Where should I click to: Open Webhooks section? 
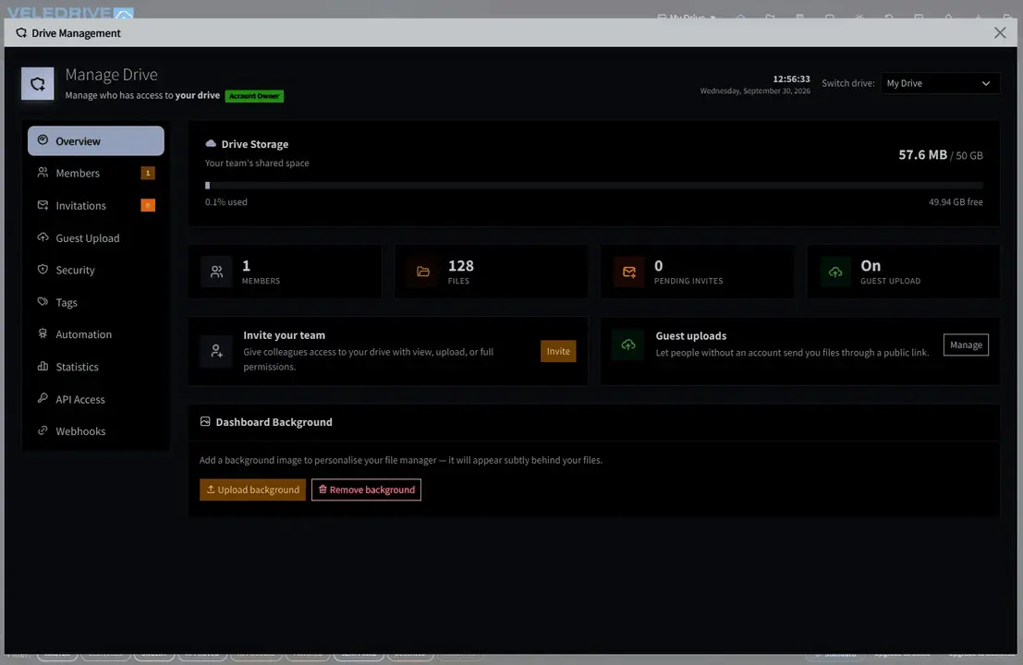point(96,431)
